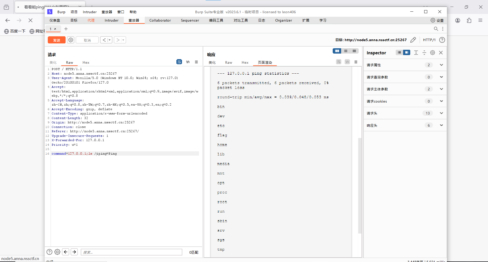Viewport: 488px width, 262px height.
Task: Jump to next search match
Action: click(x=74, y=252)
